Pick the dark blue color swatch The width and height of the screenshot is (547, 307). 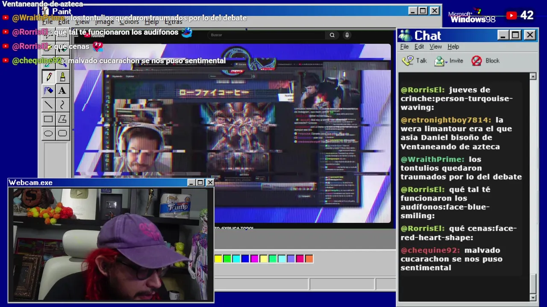pyautogui.click(x=245, y=258)
